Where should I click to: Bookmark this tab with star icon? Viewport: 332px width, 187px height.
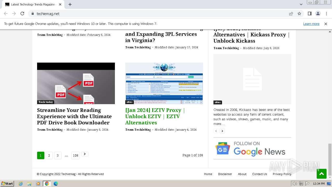(299, 14)
